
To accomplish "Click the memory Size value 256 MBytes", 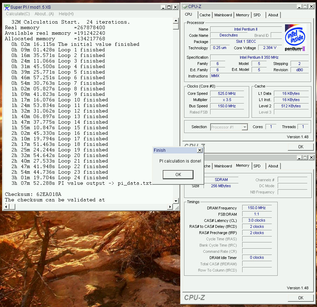I will (221, 186).
